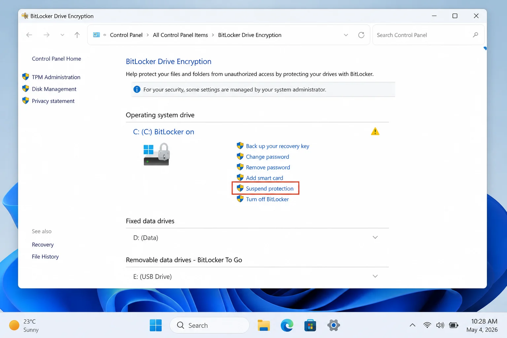The height and width of the screenshot is (338, 507).
Task: Open the weather widget showing 23°C Sunny
Action: pyautogui.click(x=24, y=325)
